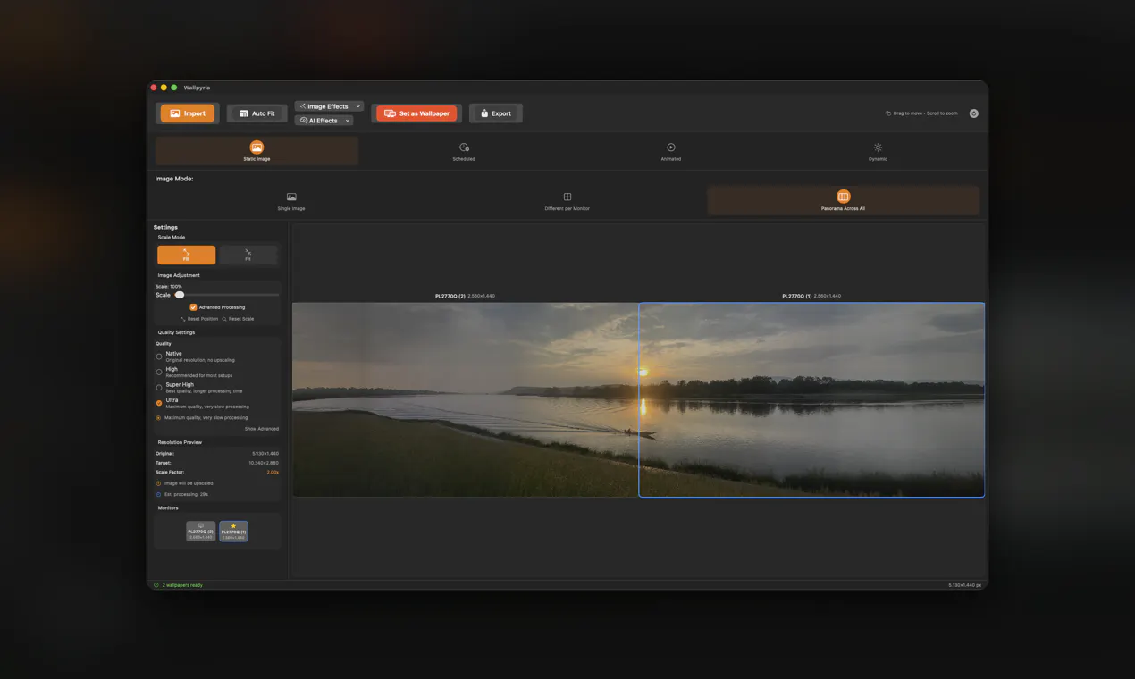The height and width of the screenshot is (679, 1135).
Task: Click the Auto Fit layout icon
Action: click(x=243, y=113)
